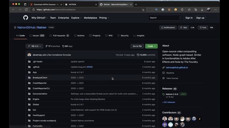Fork the Natron repository
Viewport: 229px width, 128px height.
point(203,27)
